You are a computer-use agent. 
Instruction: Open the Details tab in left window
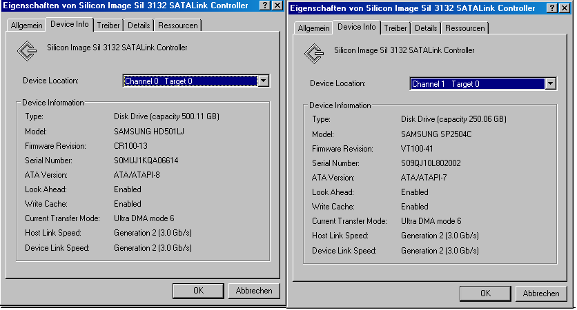click(139, 25)
